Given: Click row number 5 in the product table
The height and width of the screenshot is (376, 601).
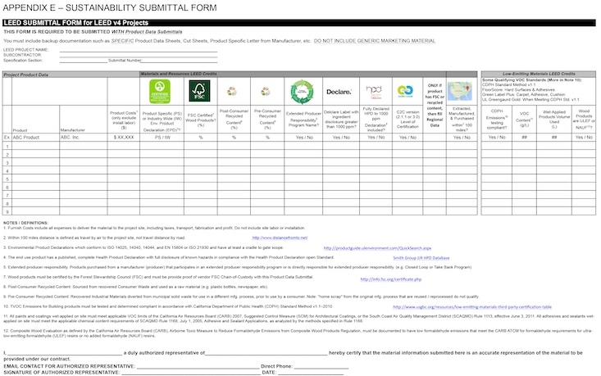Looking at the screenshot, I should [7, 179].
